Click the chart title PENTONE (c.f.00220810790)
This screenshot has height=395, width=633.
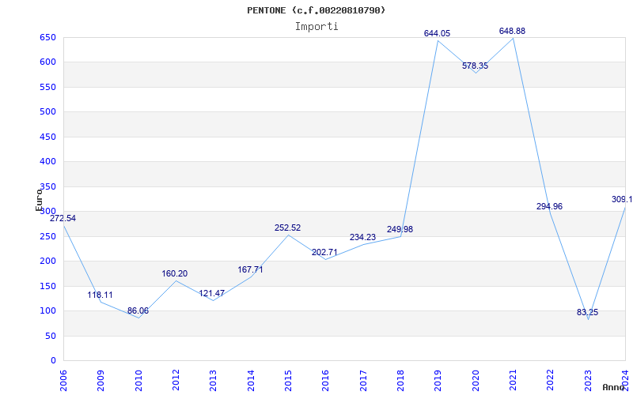pyautogui.click(x=316, y=10)
